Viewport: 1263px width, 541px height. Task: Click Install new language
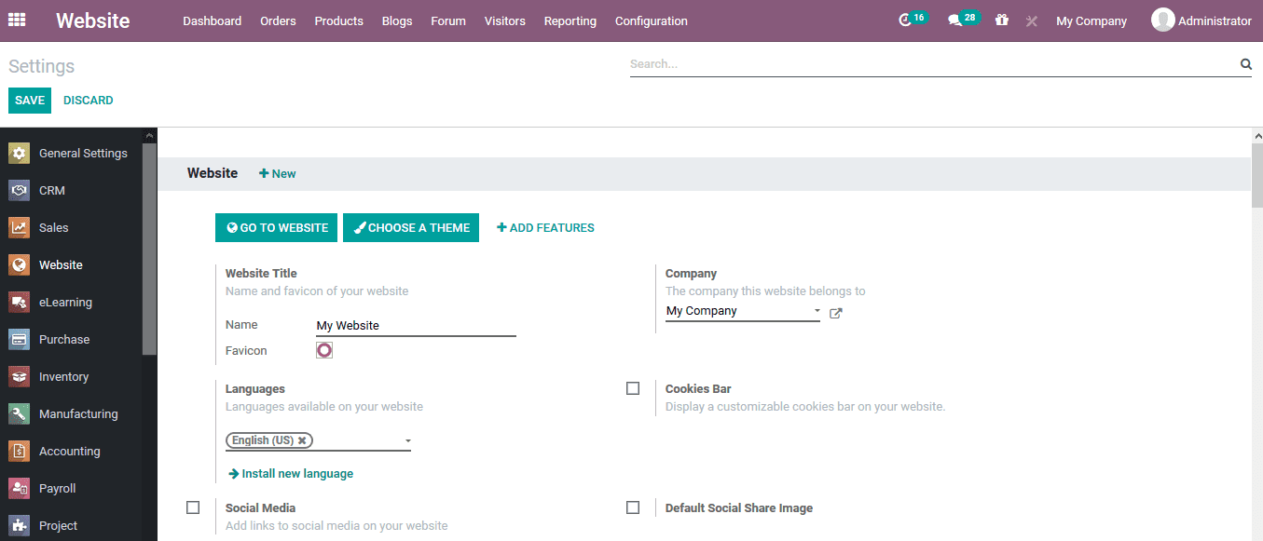(296, 473)
